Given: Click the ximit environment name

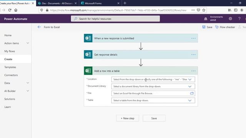Looking at the screenshot, I should click(213, 20).
